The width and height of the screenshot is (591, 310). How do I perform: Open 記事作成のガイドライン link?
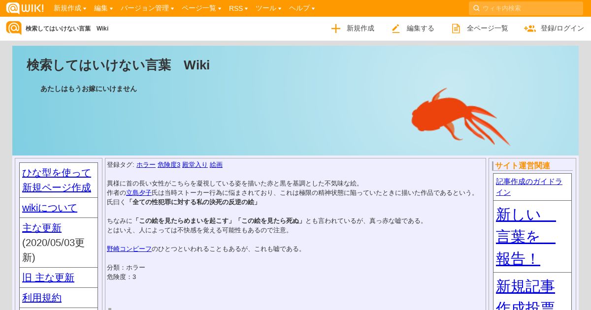coord(529,187)
